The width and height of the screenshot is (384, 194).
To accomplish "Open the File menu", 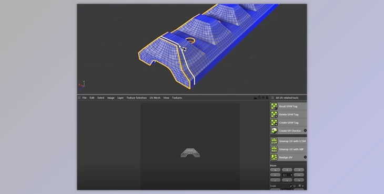I will click(84, 98).
